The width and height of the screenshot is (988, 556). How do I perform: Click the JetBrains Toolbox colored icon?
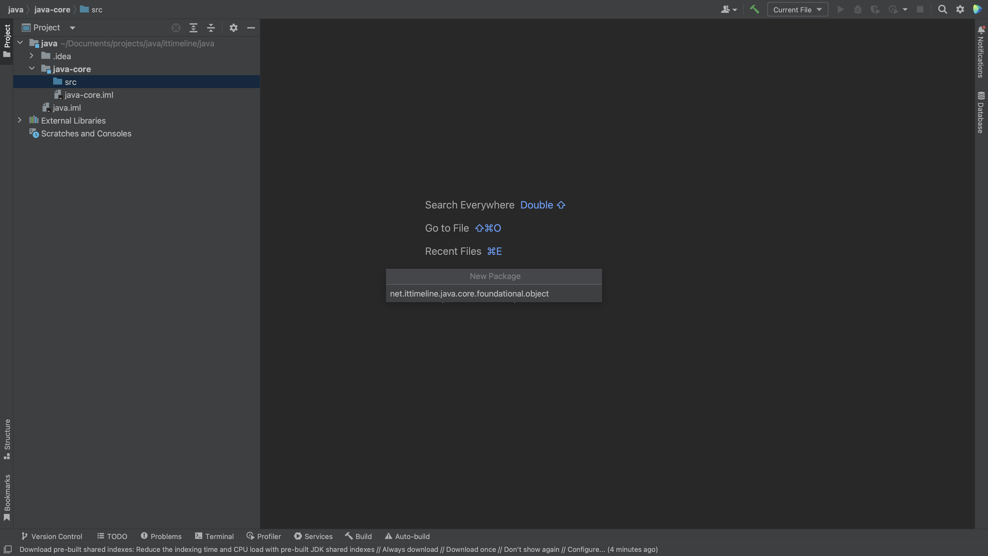click(x=977, y=10)
